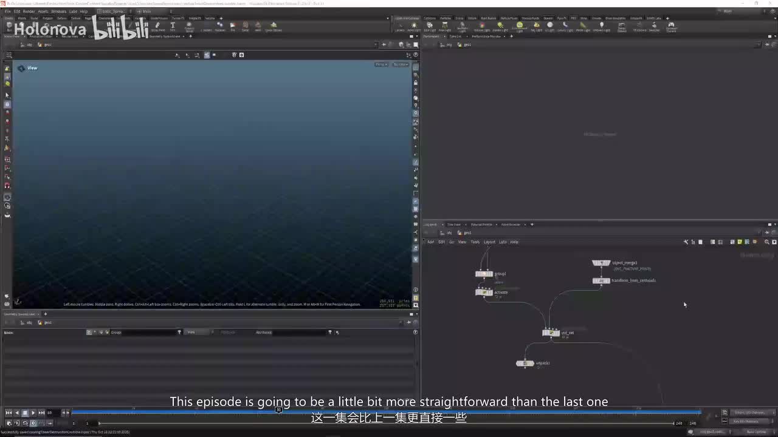Open the Material Palette pane tab
Image resolution: width=778 pixels, height=437 pixels.
tap(481, 225)
